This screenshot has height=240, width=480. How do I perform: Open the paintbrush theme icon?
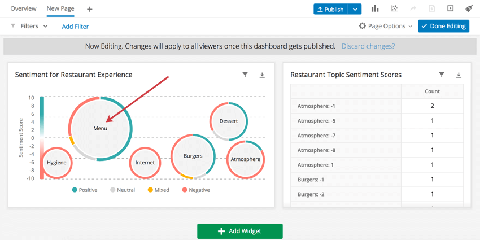469,9
